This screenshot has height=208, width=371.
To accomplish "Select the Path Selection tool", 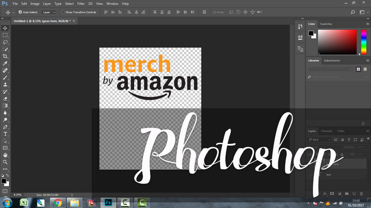I will [x=5, y=141].
